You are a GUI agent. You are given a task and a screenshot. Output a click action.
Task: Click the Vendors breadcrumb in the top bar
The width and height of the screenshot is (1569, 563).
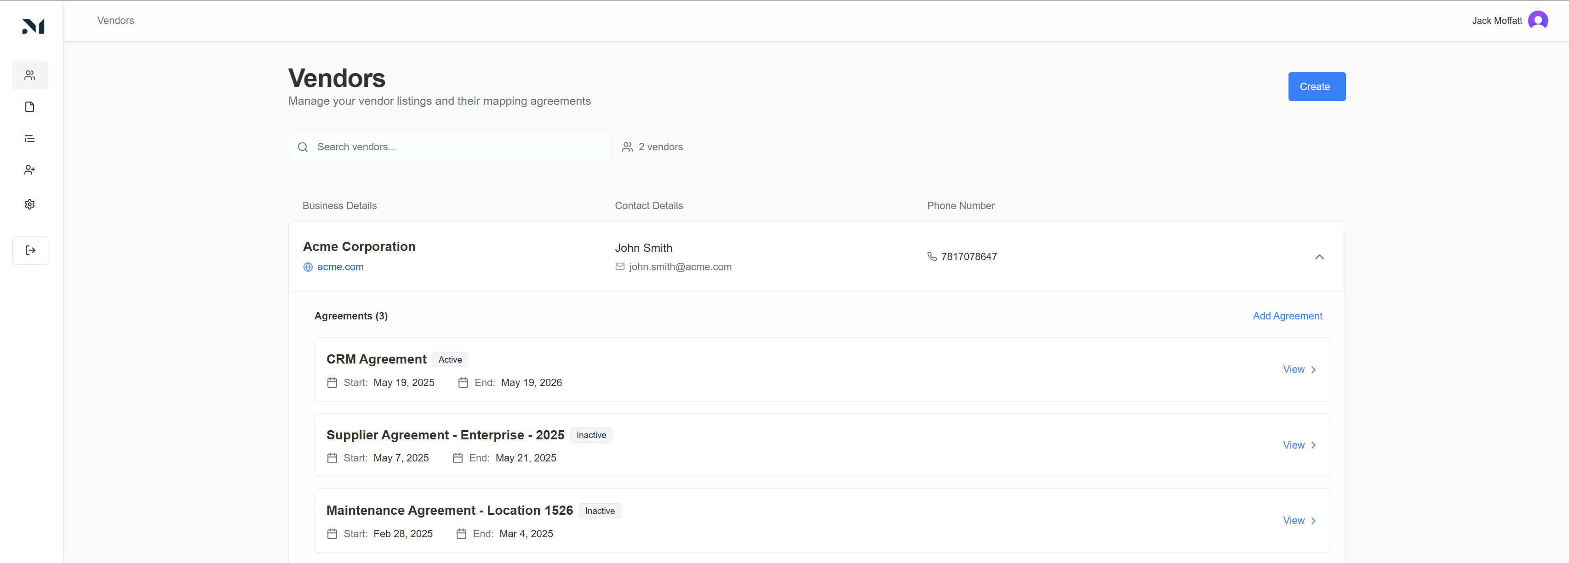[x=115, y=20]
